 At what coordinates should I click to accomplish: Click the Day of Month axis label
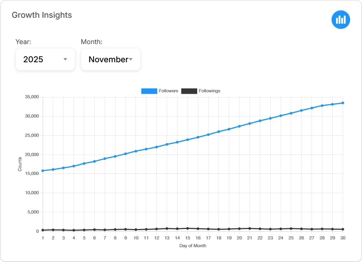click(x=192, y=245)
